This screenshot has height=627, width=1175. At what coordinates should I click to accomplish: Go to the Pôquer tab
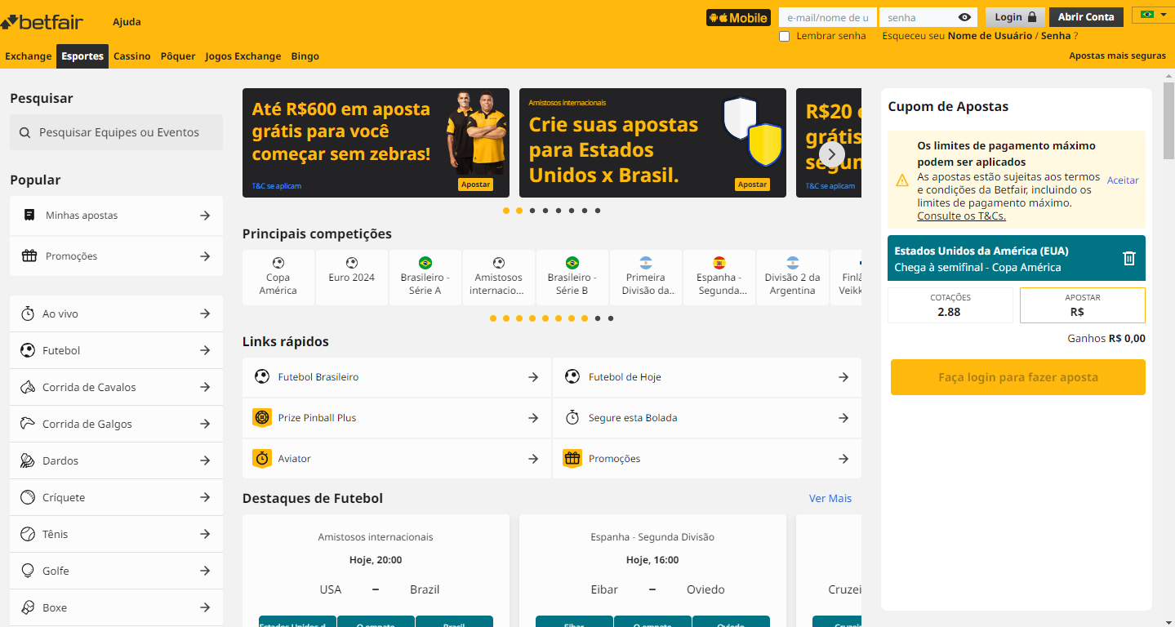point(178,56)
